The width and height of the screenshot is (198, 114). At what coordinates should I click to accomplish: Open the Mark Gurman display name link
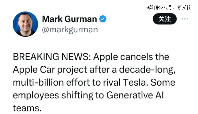pos(69,19)
